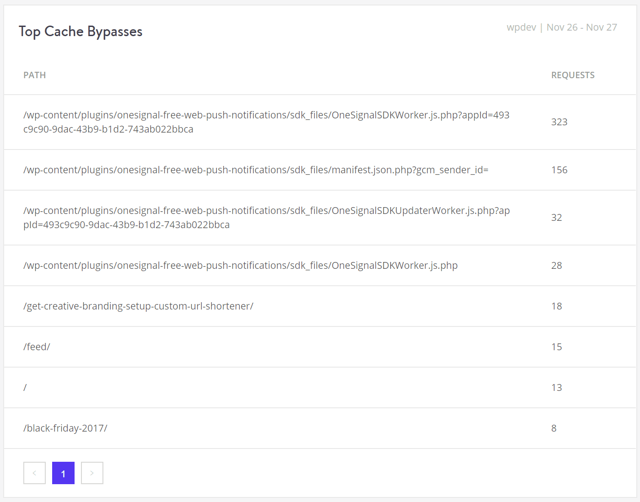Select the OneSignalSDKWorker.js.php path without query
The width and height of the screenshot is (640, 502).
(x=240, y=266)
